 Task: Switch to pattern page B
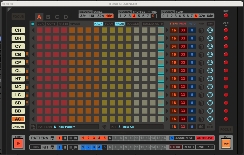tap(48, 17)
